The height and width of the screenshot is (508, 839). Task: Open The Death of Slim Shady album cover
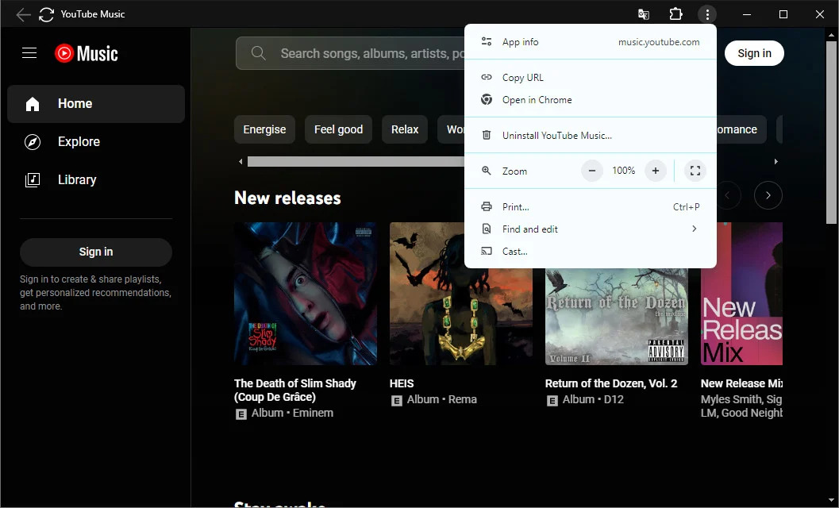click(306, 294)
